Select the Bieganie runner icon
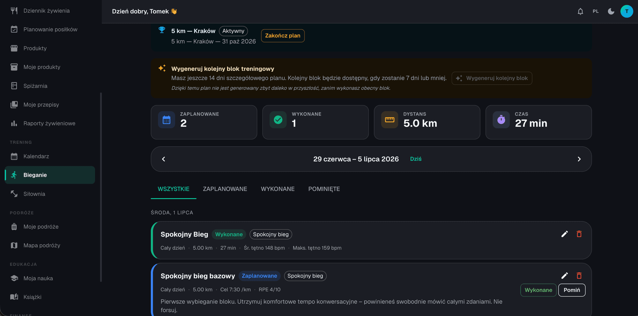This screenshot has height=316, width=638. [14, 175]
